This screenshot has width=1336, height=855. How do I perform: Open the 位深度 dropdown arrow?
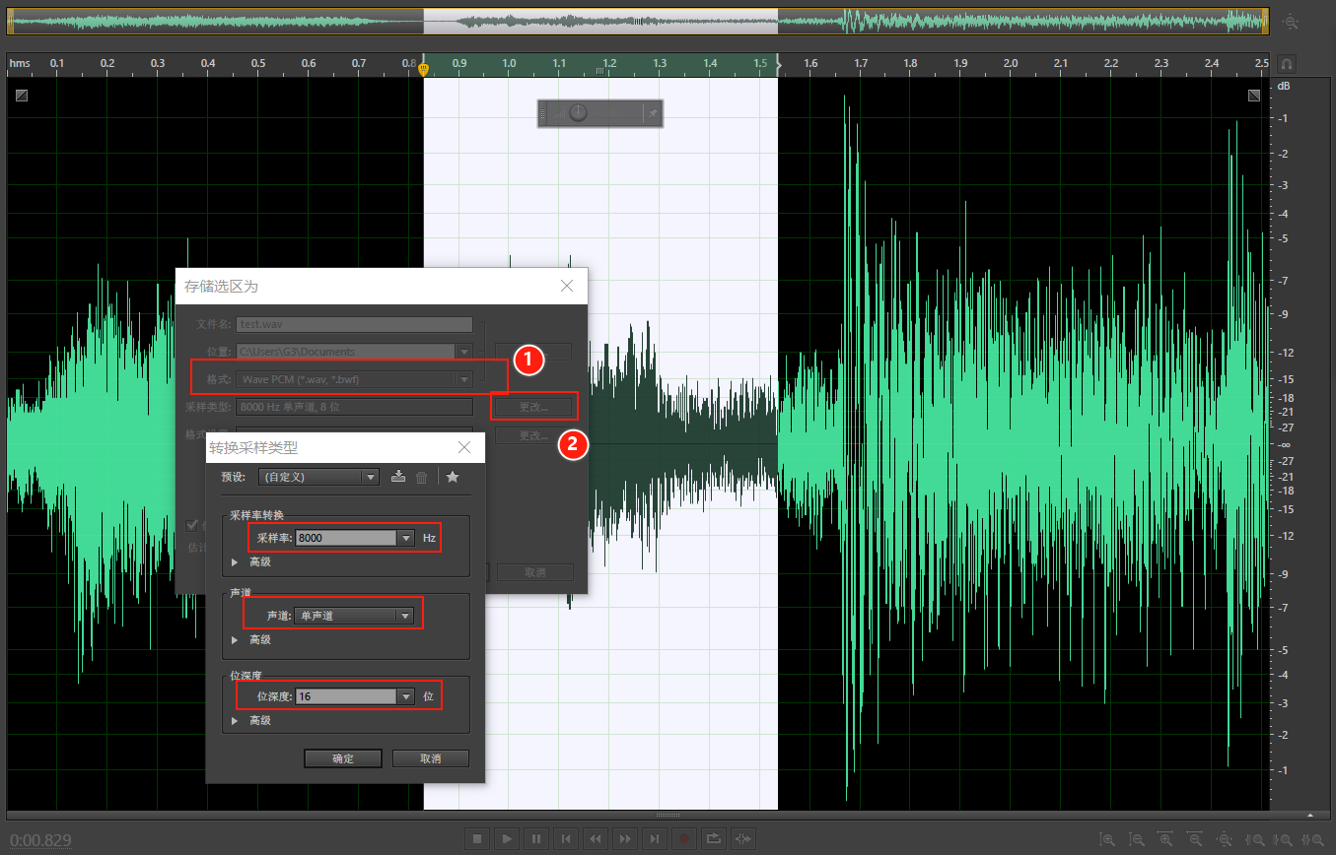tap(405, 696)
